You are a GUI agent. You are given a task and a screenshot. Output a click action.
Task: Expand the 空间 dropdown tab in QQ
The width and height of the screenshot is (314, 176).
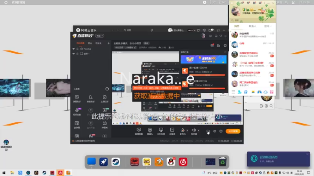click(x=268, y=26)
